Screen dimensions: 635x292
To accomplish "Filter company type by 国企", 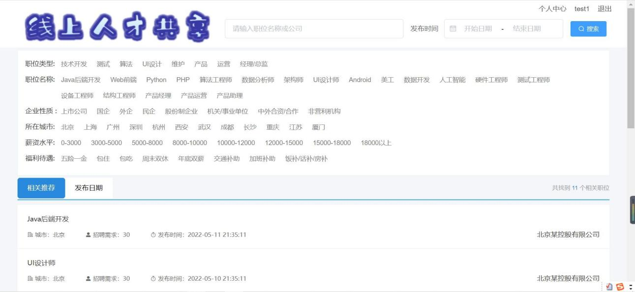I will (x=103, y=112).
